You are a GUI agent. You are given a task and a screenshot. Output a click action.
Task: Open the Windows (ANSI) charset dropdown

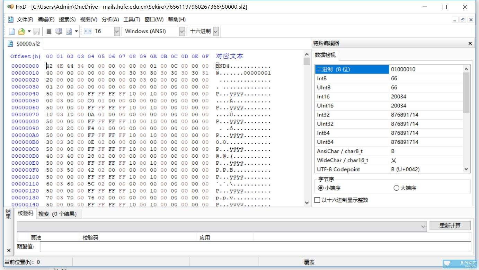coord(182,31)
